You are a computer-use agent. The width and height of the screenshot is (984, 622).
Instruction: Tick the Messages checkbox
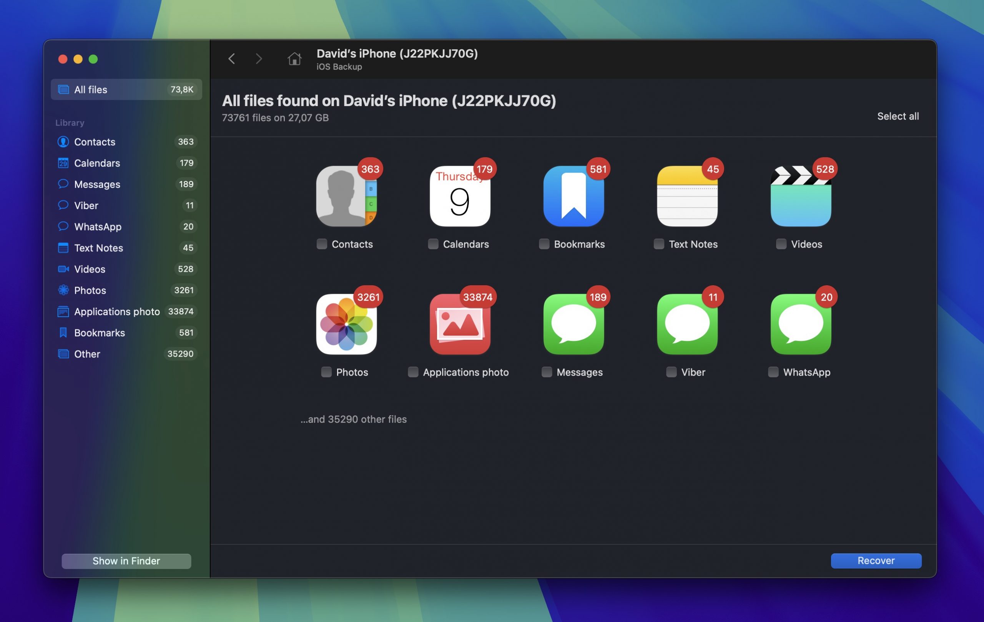(x=547, y=372)
